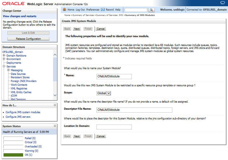228x160 pixels.
Task: Click Home breadcrumb link
Action: (x=67, y=15)
